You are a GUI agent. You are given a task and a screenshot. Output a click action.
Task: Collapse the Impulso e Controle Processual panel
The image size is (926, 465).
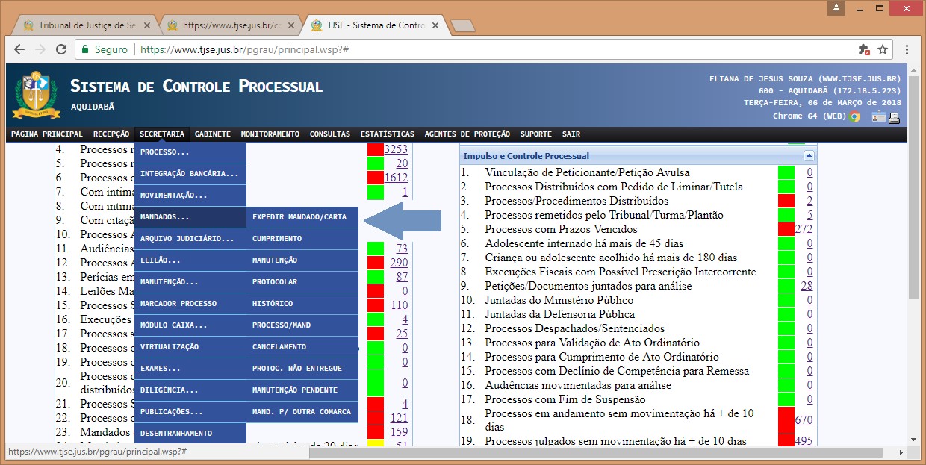tap(809, 156)
